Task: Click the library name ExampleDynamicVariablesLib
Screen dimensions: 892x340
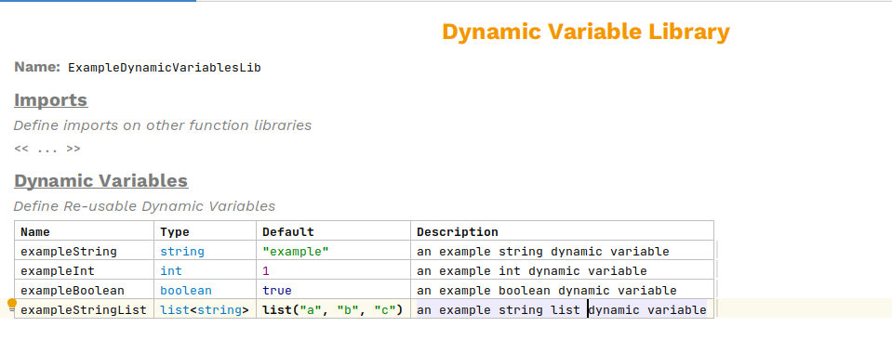Action: pyautogui.click(x=165, y=68)
